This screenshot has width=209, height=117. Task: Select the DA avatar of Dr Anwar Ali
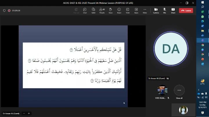tap(171, 49)
